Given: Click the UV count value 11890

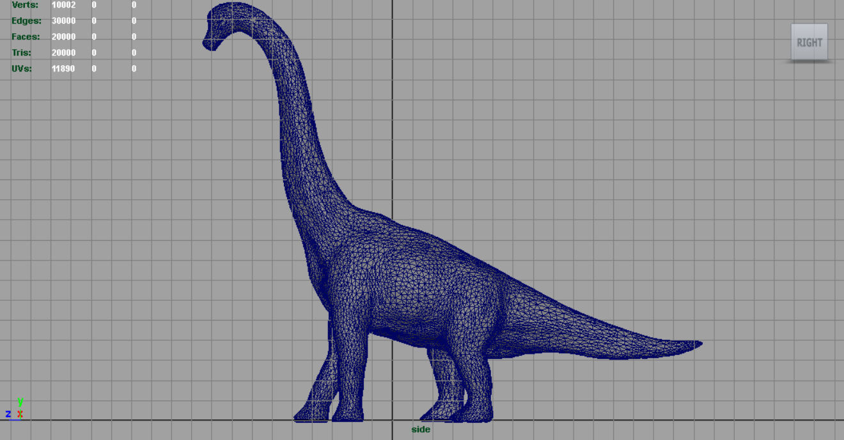Looking at the screenshot, I should click(63, 69).
